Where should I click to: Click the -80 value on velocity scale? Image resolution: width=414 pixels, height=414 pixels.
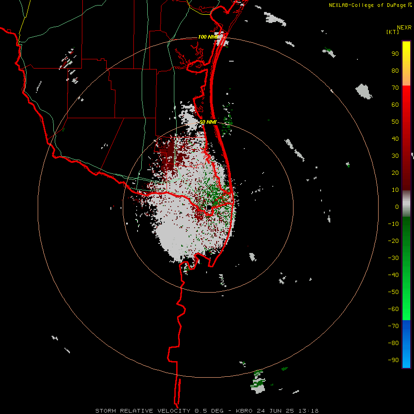(393, 343)
